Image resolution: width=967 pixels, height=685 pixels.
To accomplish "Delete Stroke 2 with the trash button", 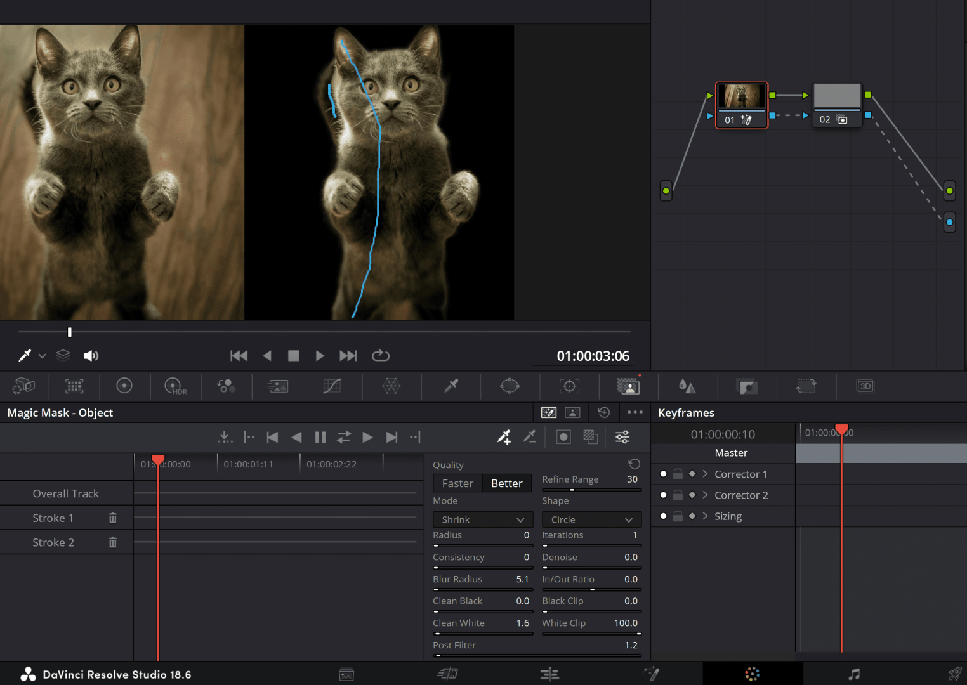I will tap(112, 542).
